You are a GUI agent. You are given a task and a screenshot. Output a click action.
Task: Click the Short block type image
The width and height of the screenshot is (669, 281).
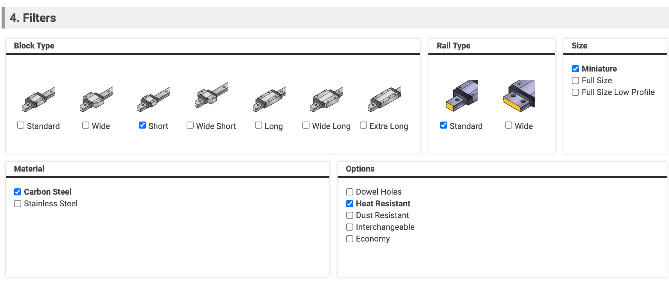pyautogui.click(x=154, y=99)
